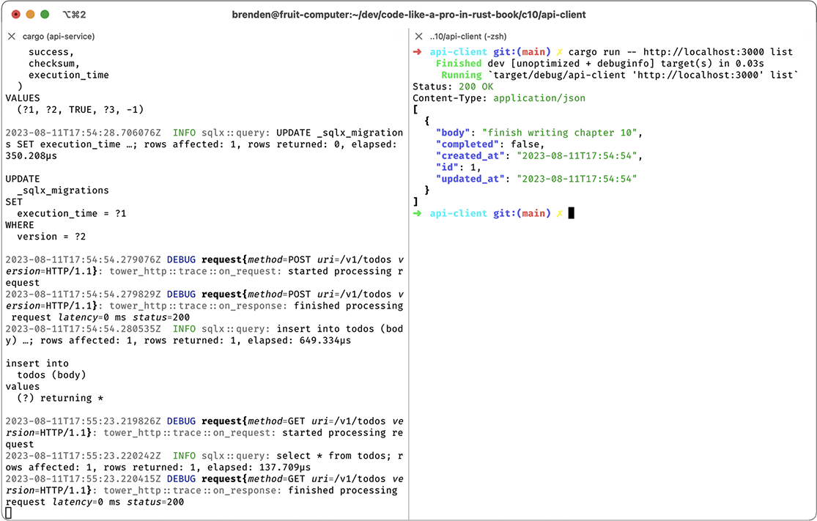The height and width of the screenshot is (521, 817).
Task: Click the green zoom window button
Action: 45,15
